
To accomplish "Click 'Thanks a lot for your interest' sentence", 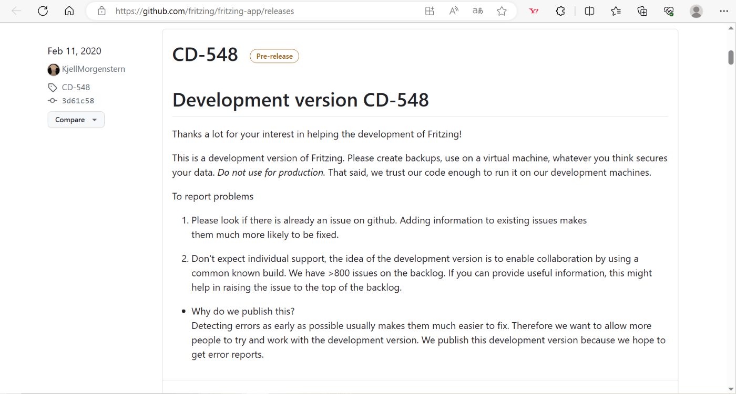I will [x=317, y=134].
